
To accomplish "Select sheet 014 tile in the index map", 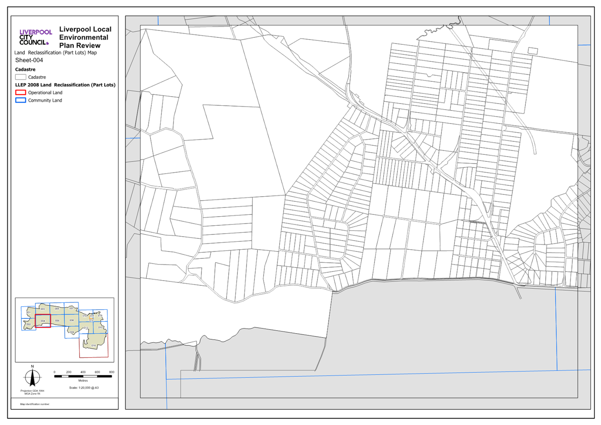I will click(x=100, y=315).
